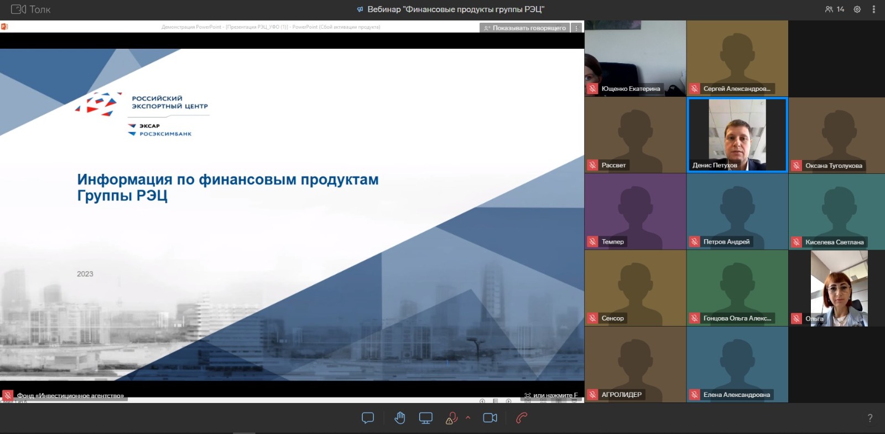Open screen share tile options menu
Screen dimensions: 885x434
[x=576, y=28]
